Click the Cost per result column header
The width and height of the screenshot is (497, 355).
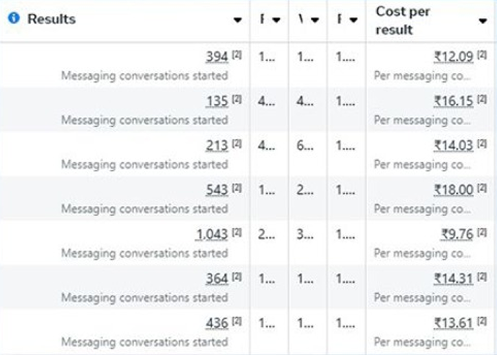pos(403,21)
